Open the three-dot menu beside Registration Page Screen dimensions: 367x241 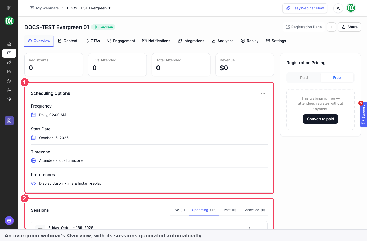[331, 27]
